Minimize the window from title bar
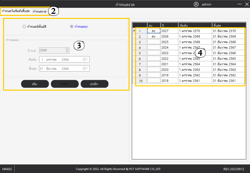250x173 pixels. coord(240,4)
